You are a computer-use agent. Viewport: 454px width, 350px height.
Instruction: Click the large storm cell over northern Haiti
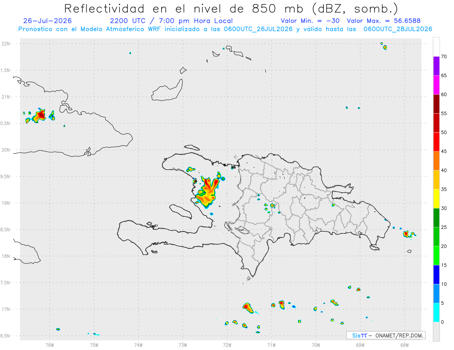[207, 191]
